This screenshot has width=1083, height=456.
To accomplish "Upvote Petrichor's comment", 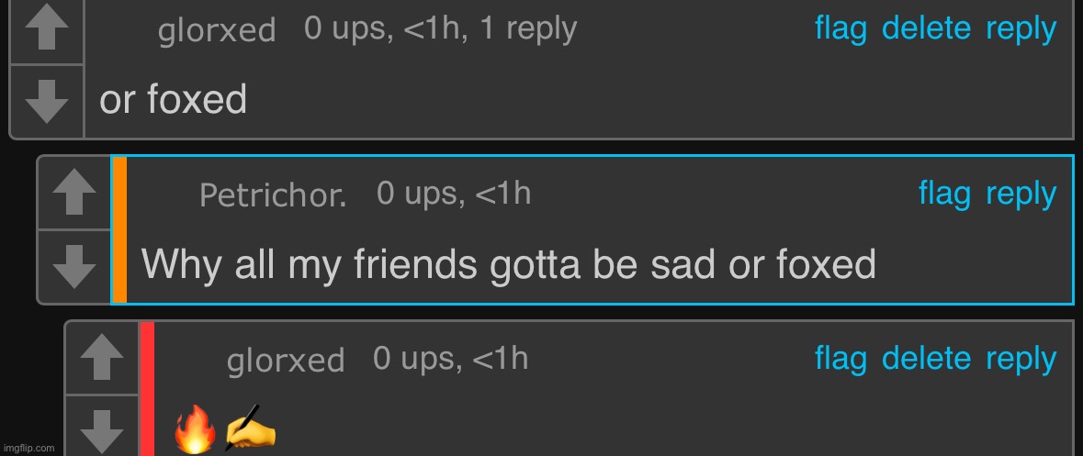I will pos(74,193).
